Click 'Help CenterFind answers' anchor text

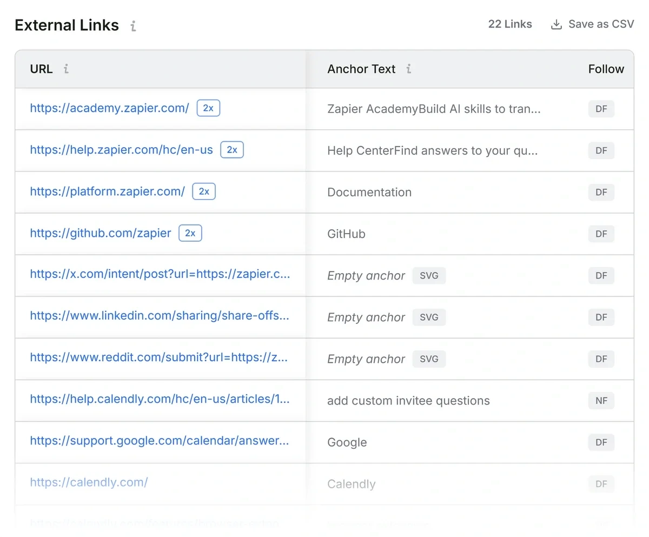pyautogui.click(x=433, y=150)
